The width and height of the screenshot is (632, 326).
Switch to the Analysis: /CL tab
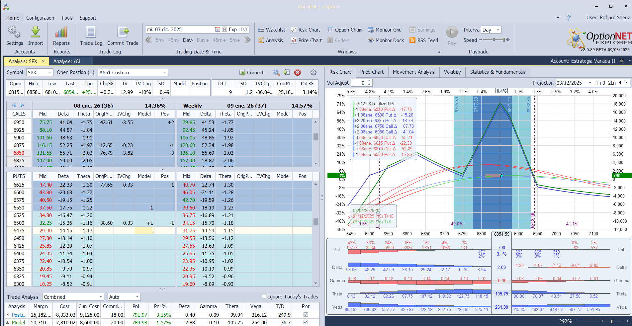pos(67,61)
